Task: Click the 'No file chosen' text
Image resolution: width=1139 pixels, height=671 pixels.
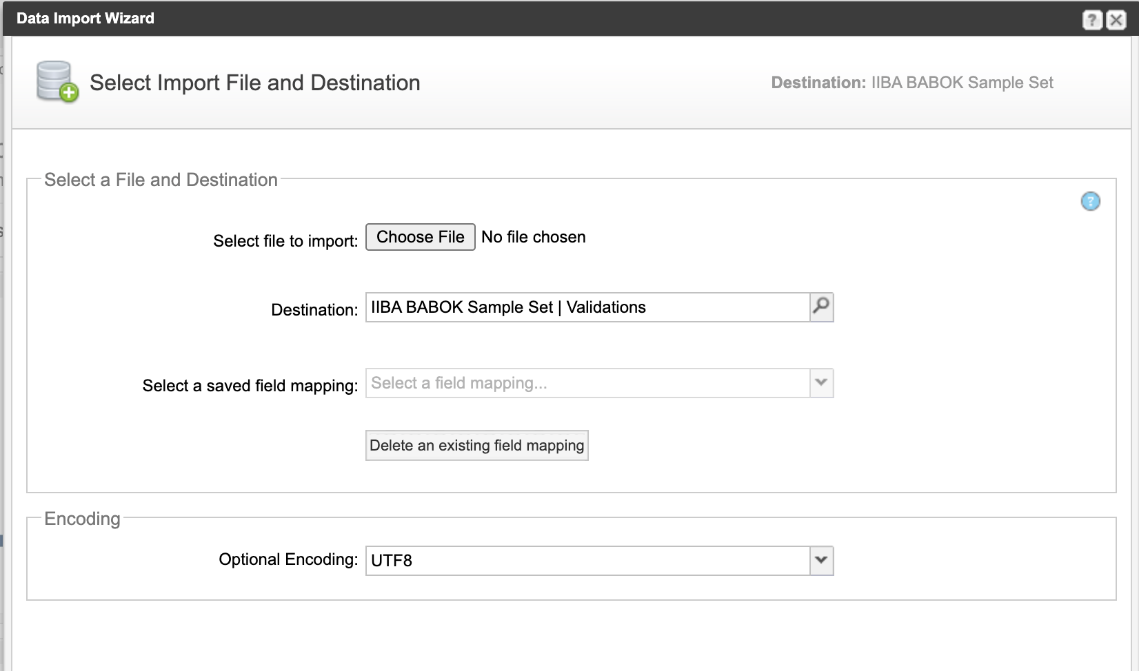Action: coord(534,237)
